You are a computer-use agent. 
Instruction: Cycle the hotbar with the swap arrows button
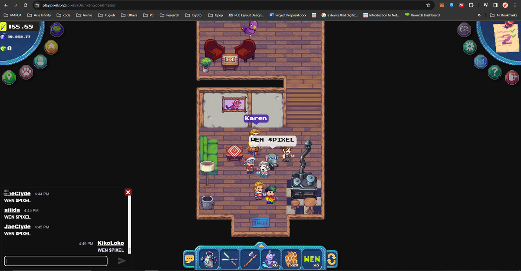(332, 259)
